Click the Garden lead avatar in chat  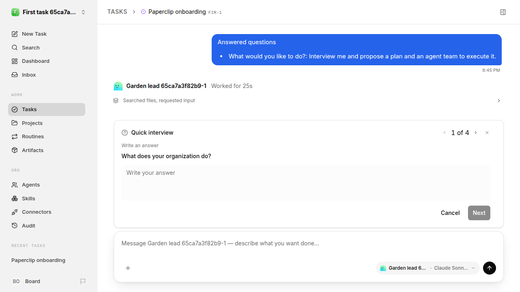118,86
